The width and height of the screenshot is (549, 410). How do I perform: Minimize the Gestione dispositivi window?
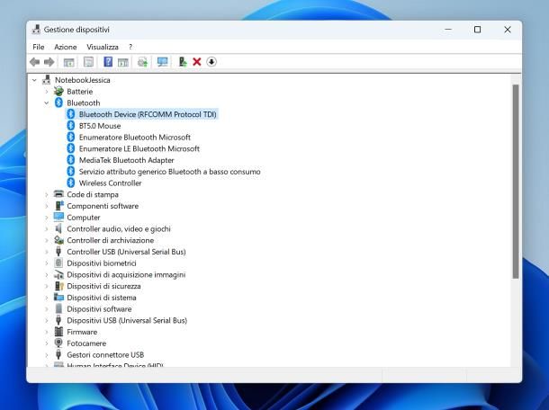(448, 30)
